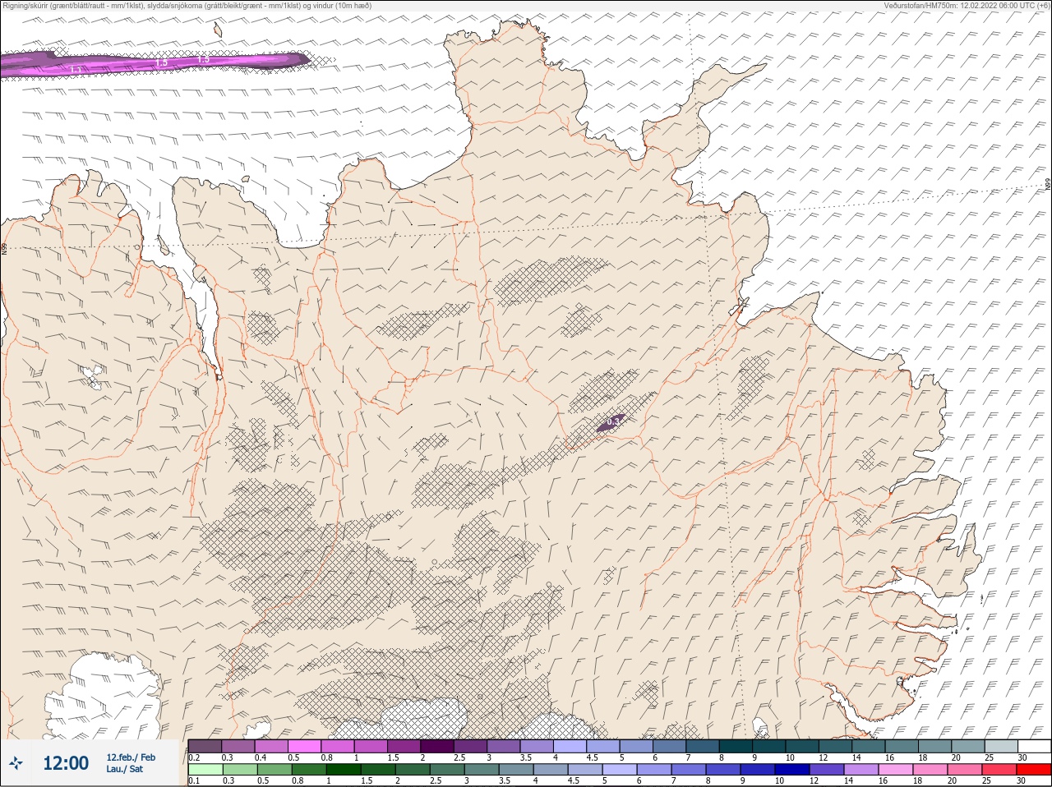1052x787 pixels.
Task: Click the '0.3' precipitation patch on the map
Action: point(611,422)
